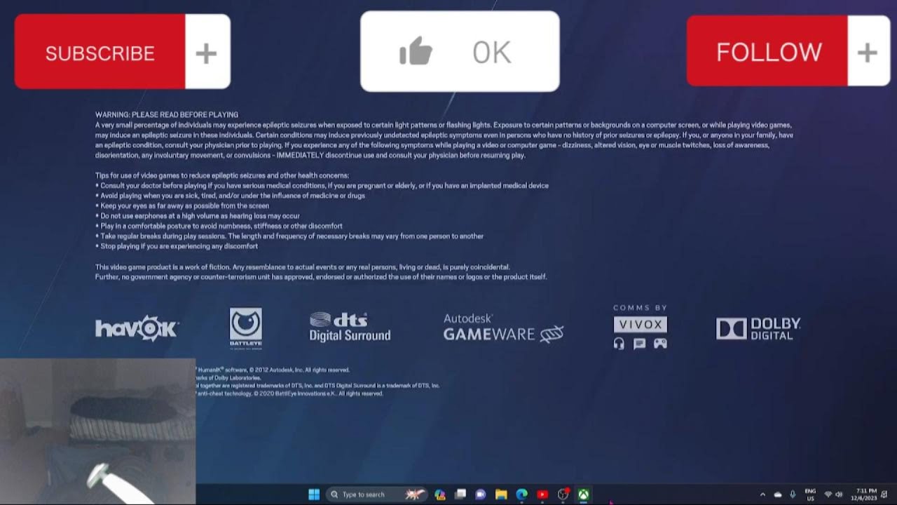The image size is (897, 505).
Task: Click the Vivox logo
Action: 640,324
